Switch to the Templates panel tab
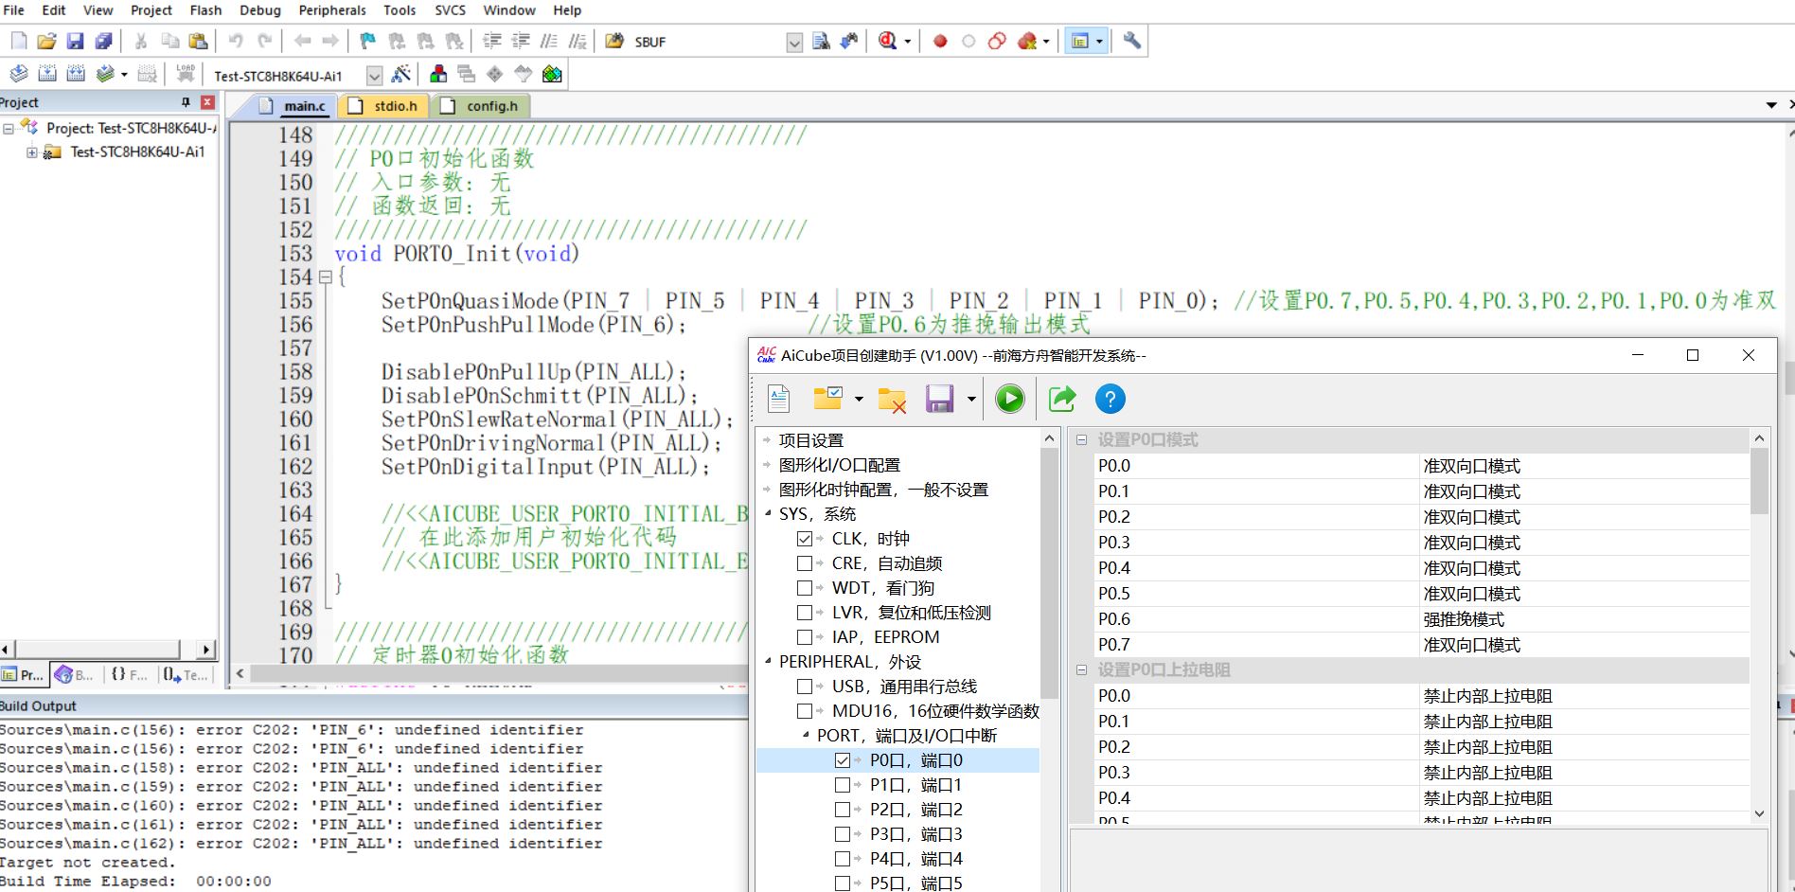 [x=185, y=674]
